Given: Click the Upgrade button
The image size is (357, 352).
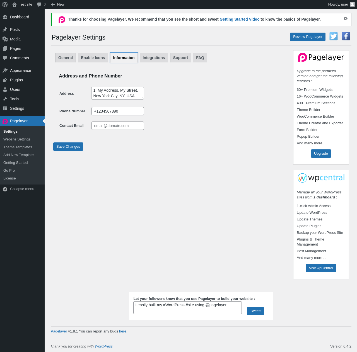Looking at the screenshot, I should pos(321,154).
